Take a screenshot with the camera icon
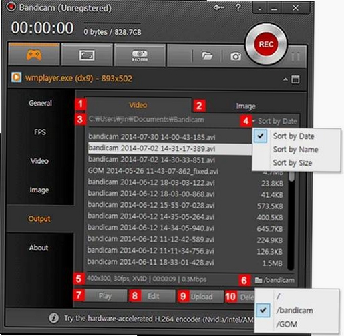Image resolution: width=344 pixels, height=336 pixels. tap(236, 56)
